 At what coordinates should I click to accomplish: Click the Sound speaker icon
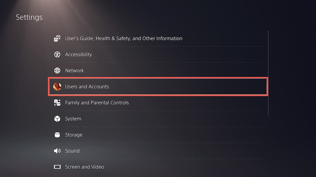pyautogui.click(x=57, y=151)
